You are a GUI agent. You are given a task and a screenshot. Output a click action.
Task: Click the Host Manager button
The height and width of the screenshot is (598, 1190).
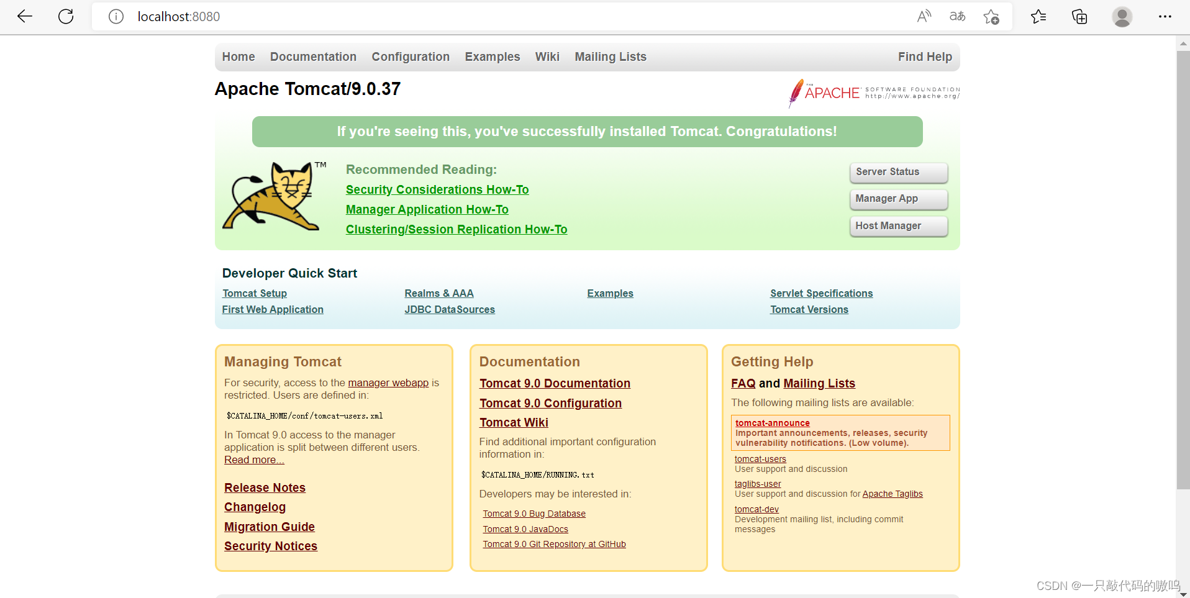(899, 226)
